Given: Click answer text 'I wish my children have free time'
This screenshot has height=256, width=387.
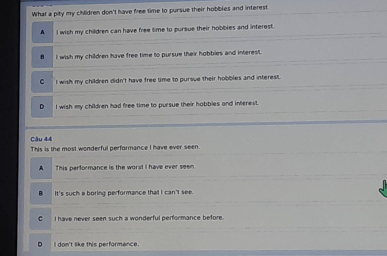Looking at the screenshot, I should coord(159,55).
